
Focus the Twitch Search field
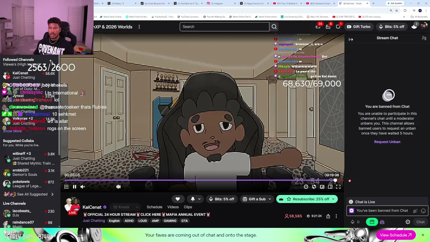224,27
